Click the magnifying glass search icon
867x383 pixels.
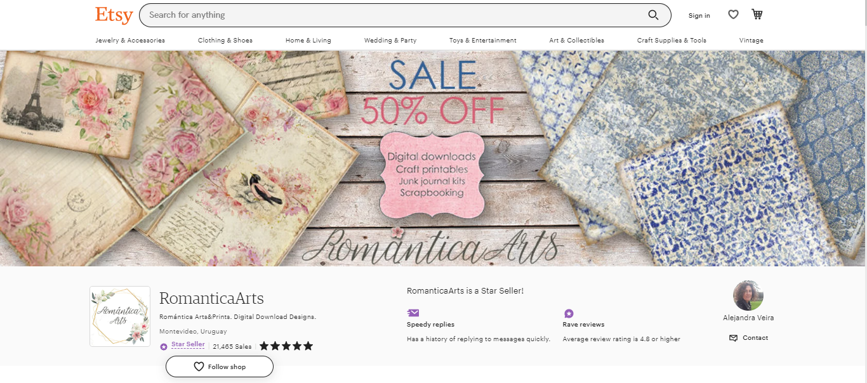coord(653,15)
